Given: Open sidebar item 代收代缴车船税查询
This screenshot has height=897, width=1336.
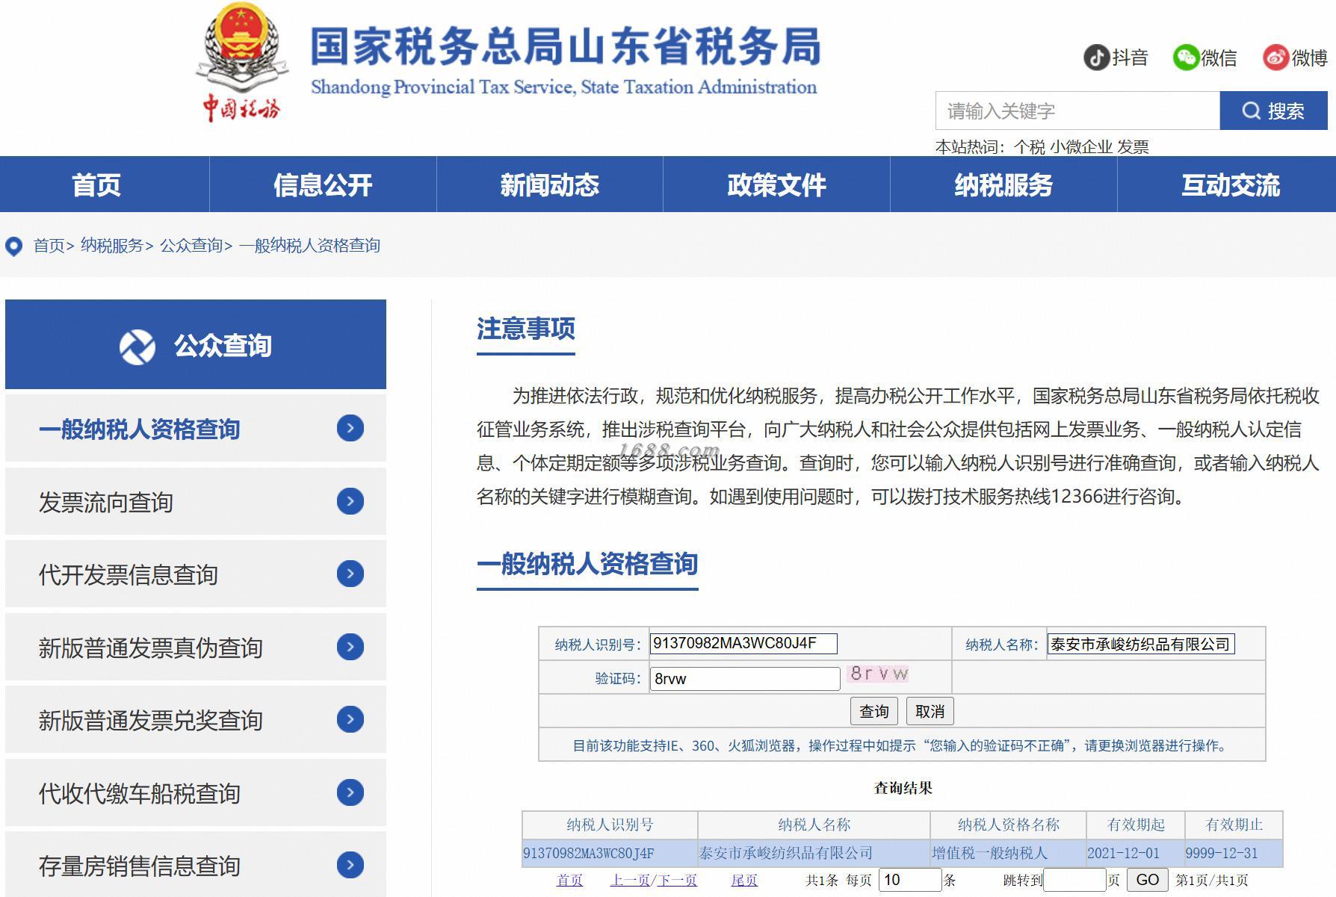Looking at the screenshot, I should (196, 792).
